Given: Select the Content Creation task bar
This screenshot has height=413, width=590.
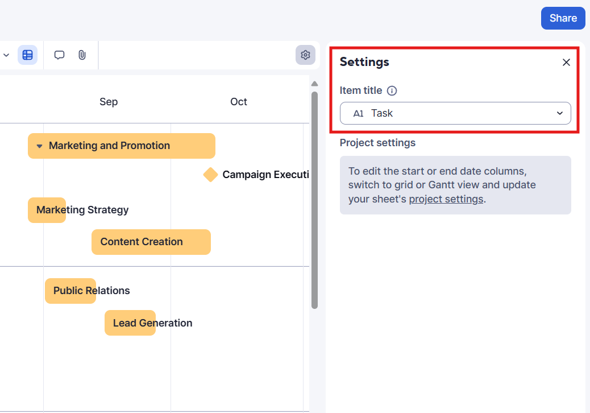Looking at the screenshot, I should point(151,242).
